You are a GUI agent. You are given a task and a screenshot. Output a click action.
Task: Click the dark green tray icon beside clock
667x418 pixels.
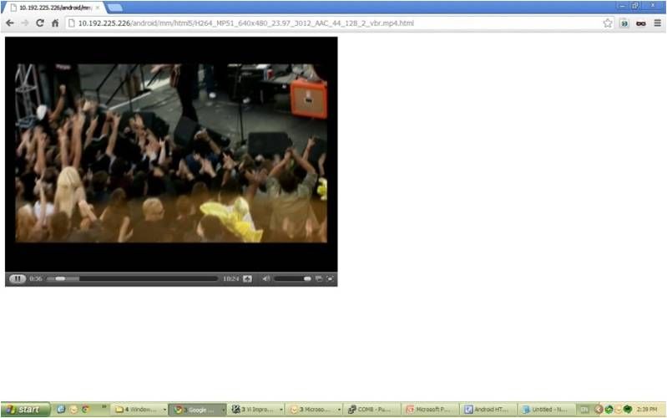(x=628, y=410)
